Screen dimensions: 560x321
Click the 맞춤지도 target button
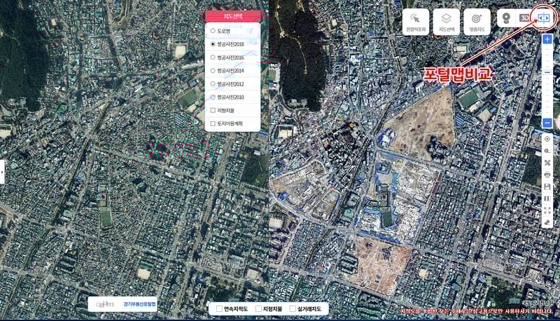477,21
